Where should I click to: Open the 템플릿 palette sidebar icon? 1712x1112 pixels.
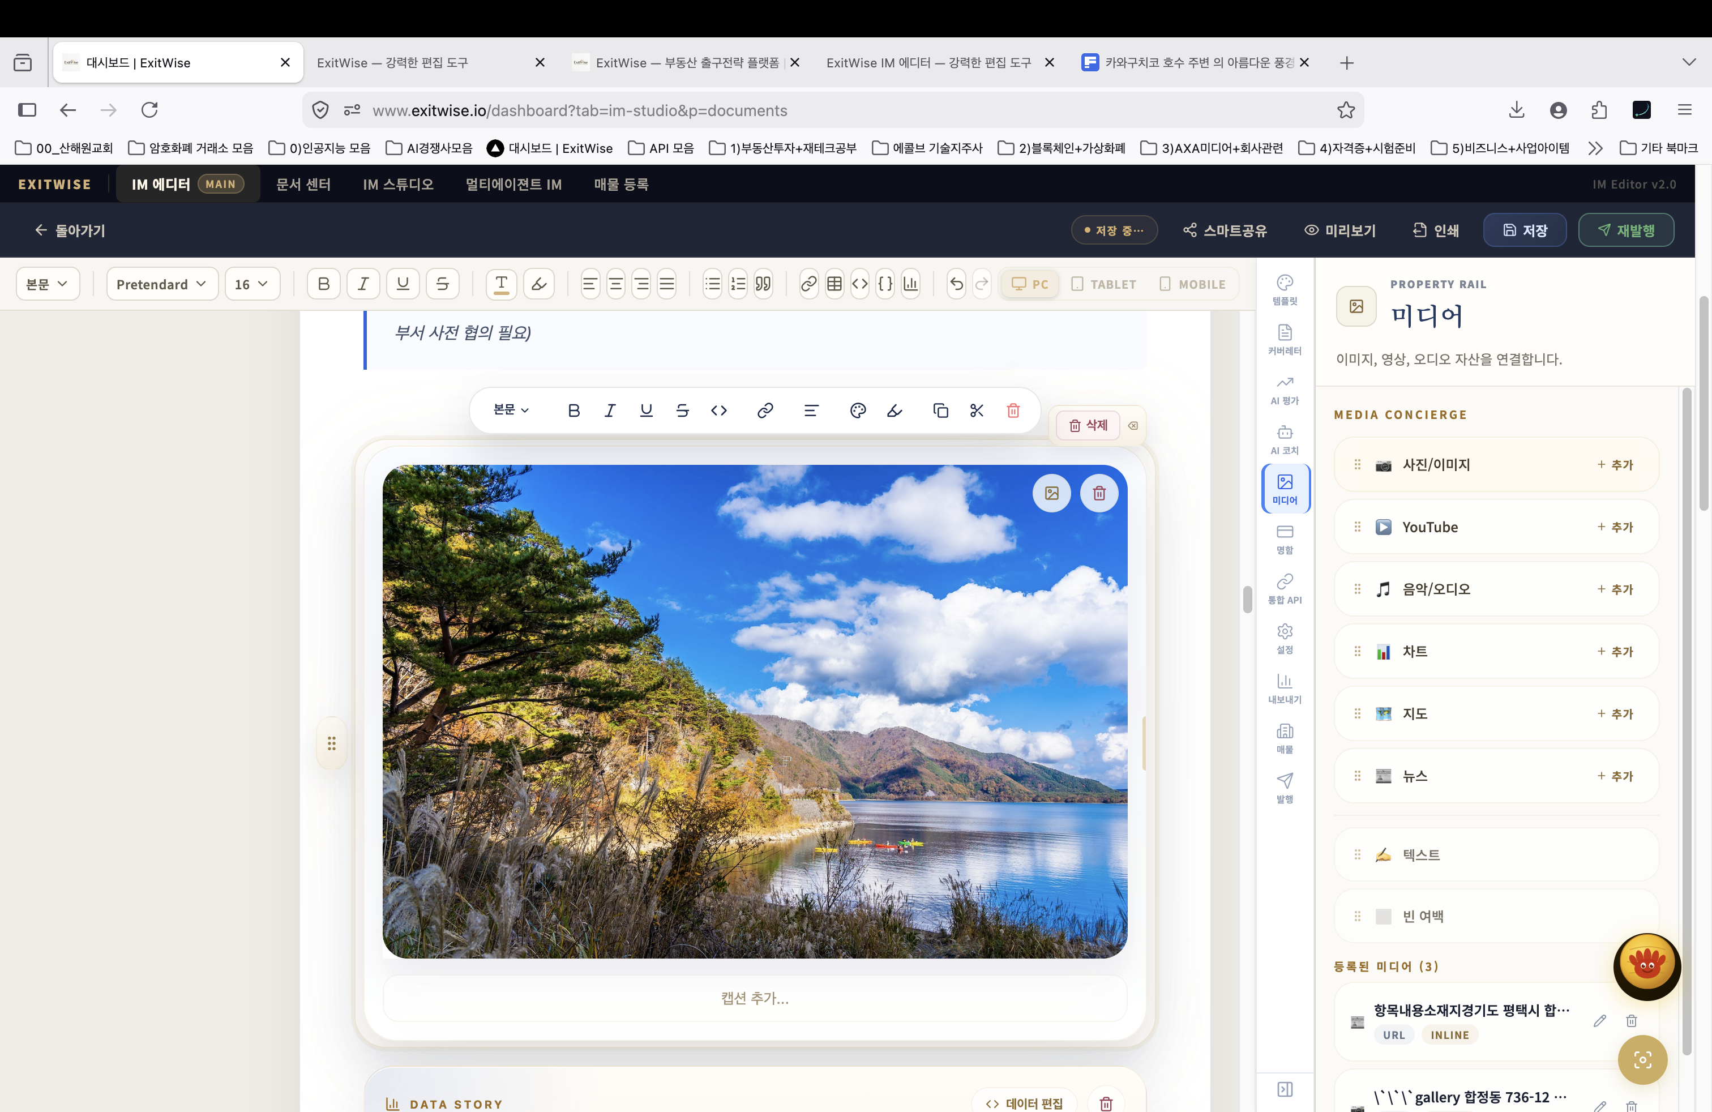click(x=1285, y=290)
